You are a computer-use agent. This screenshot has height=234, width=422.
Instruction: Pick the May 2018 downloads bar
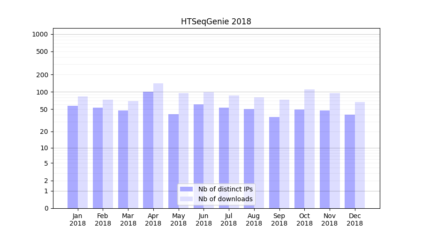click(183, 151)
